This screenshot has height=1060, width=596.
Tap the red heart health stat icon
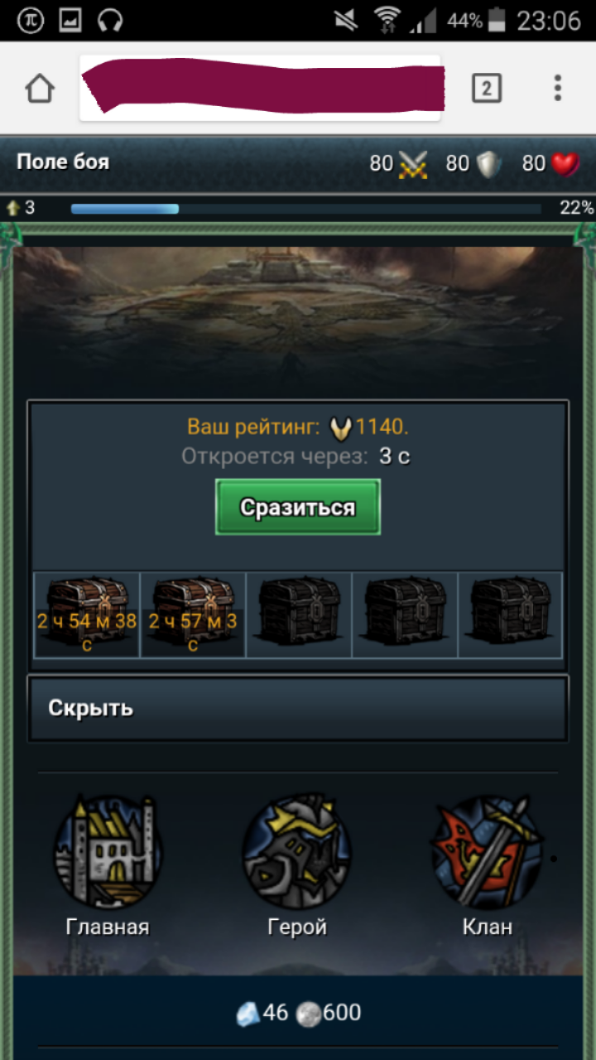tap(565, 164)
